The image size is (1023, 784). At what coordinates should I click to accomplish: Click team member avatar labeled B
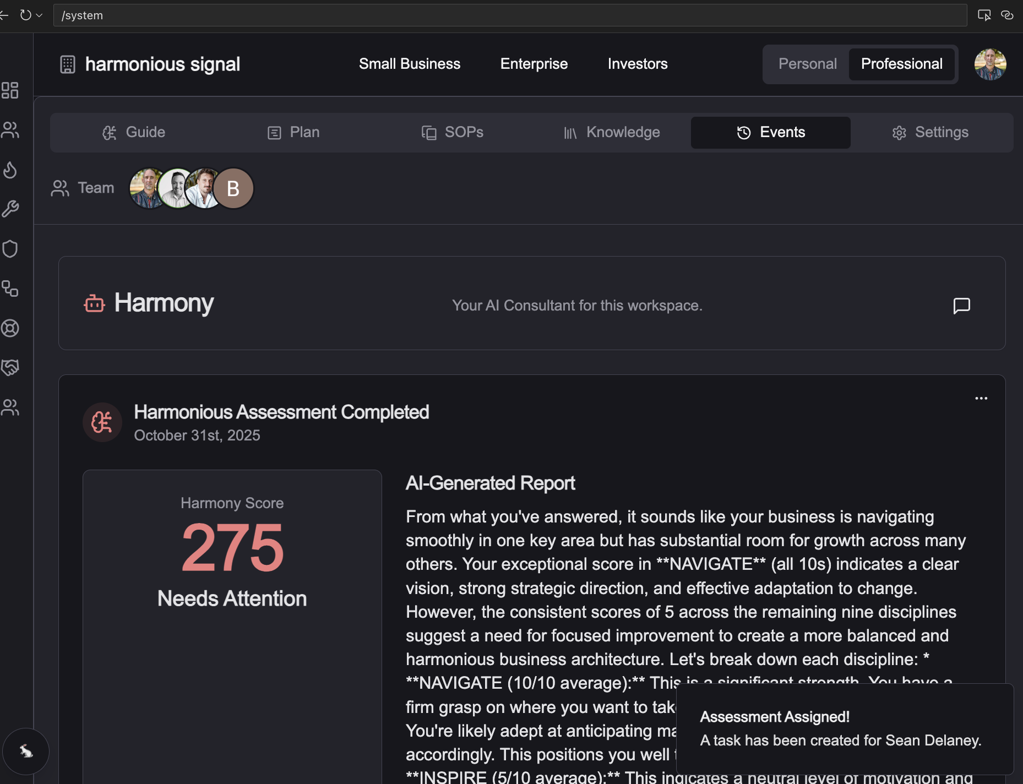(233, 188)
